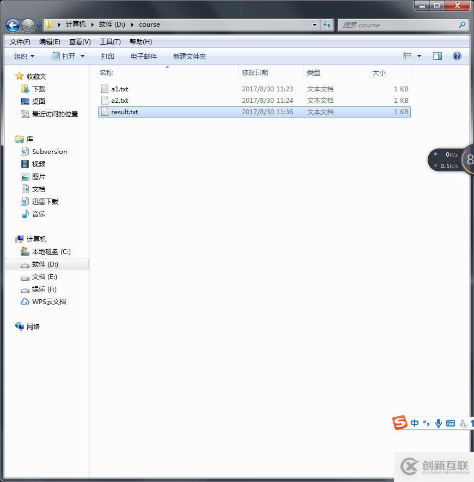Open WPS云文档 in the sidebar
This screenshot has width=474, height=482.
pyautogui.click(x=49, y=302)
